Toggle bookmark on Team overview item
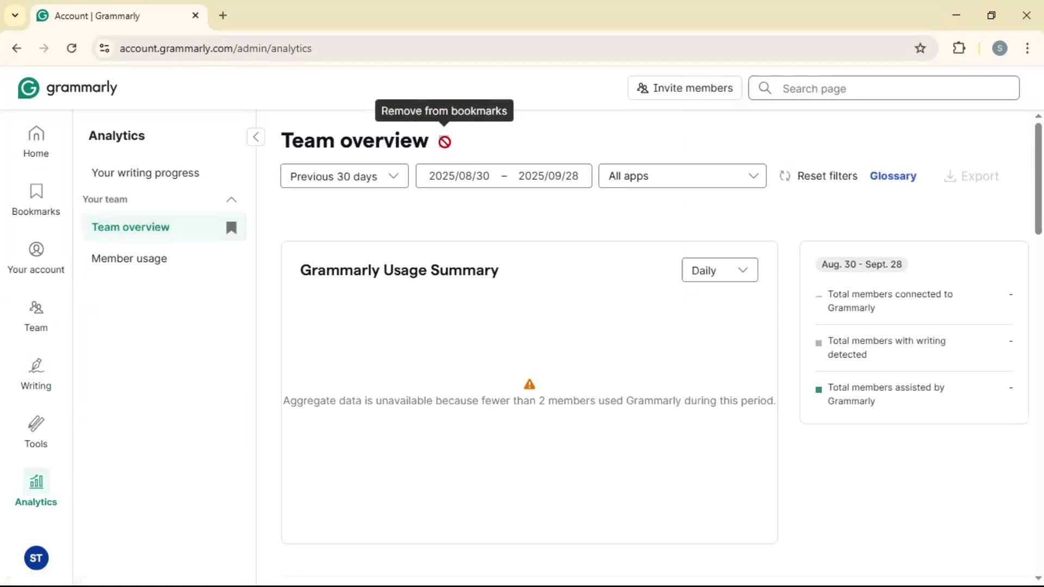1044x587 pixels. pos(231,227)
